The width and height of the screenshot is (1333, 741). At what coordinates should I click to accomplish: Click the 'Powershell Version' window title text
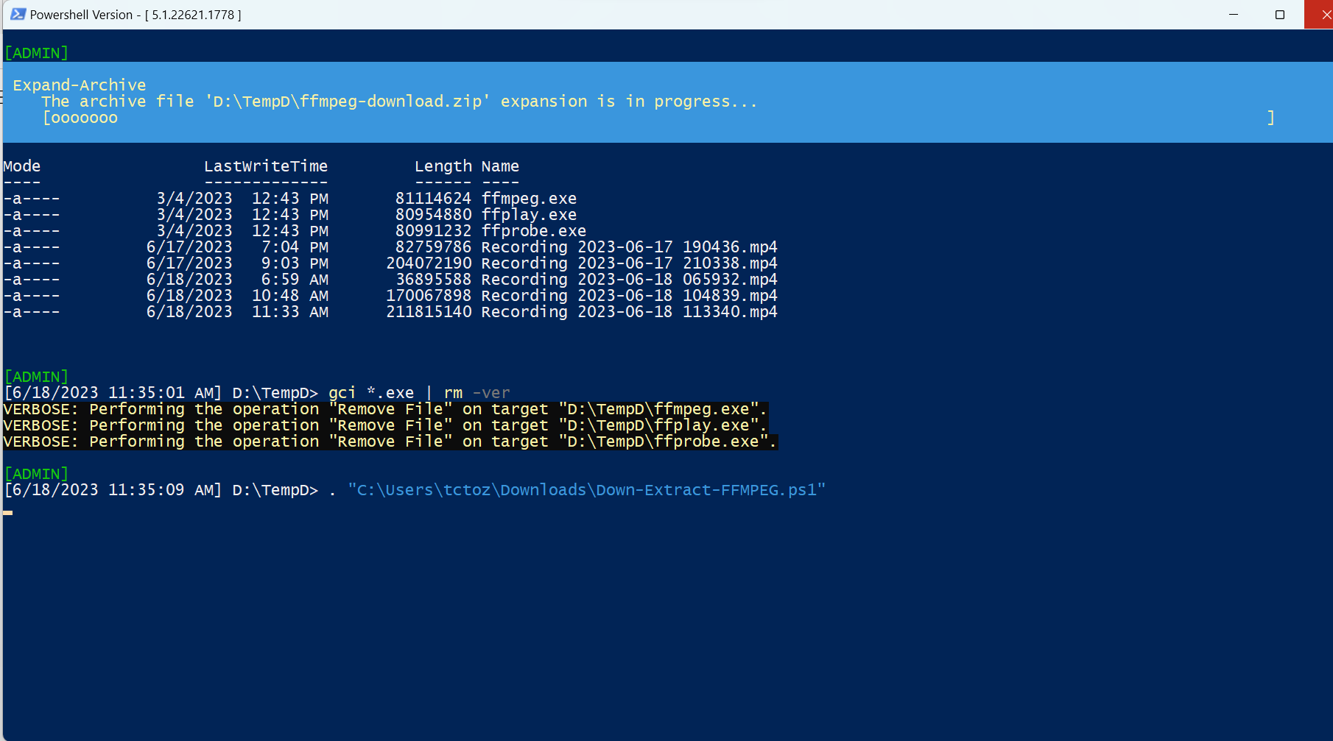click(136, 15)
